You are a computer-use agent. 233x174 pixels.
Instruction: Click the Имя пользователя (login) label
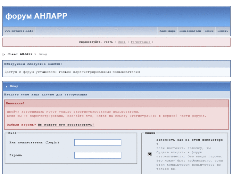pyautogui.click(x=34, y=142)
